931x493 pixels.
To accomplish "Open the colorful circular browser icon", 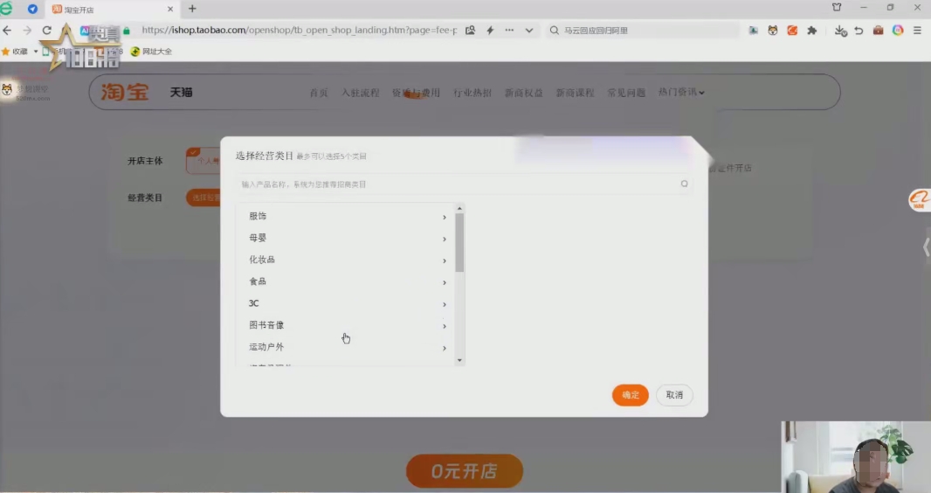I will [x=898, y=31].
